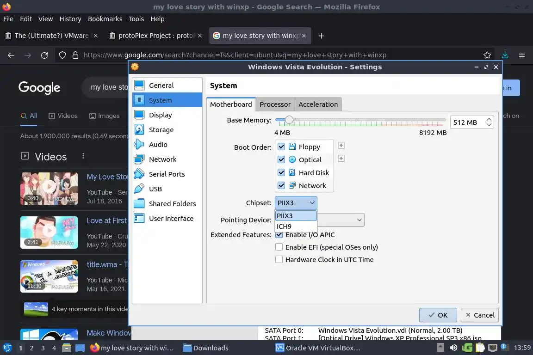This screenshot has width=533, height=355.
Task: Open the start menu on the taskbar
Action: (x=7, y=348)
